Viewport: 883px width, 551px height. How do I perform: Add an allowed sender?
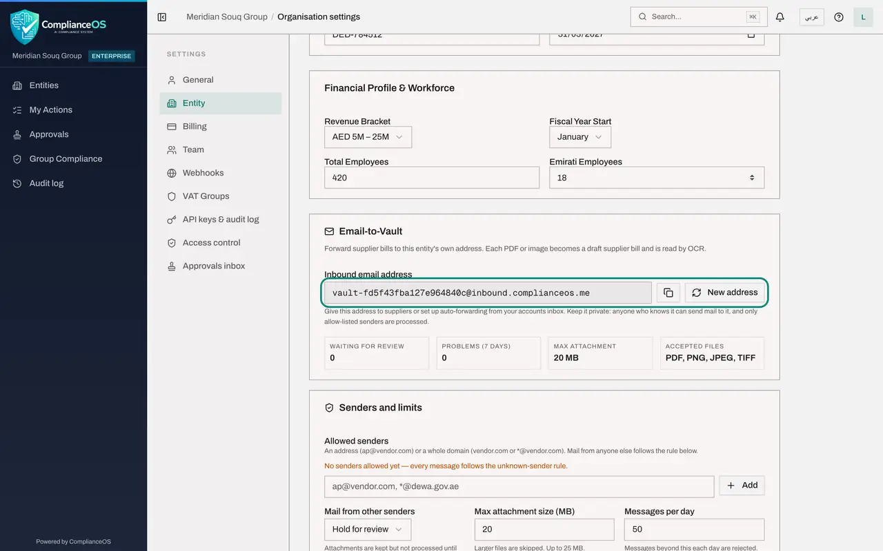[742, 486]
